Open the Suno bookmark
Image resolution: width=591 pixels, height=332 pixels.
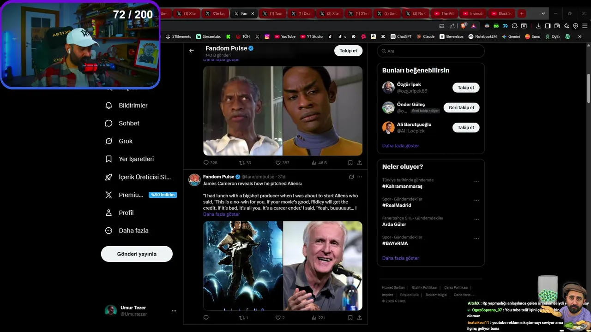coord(532,36)
